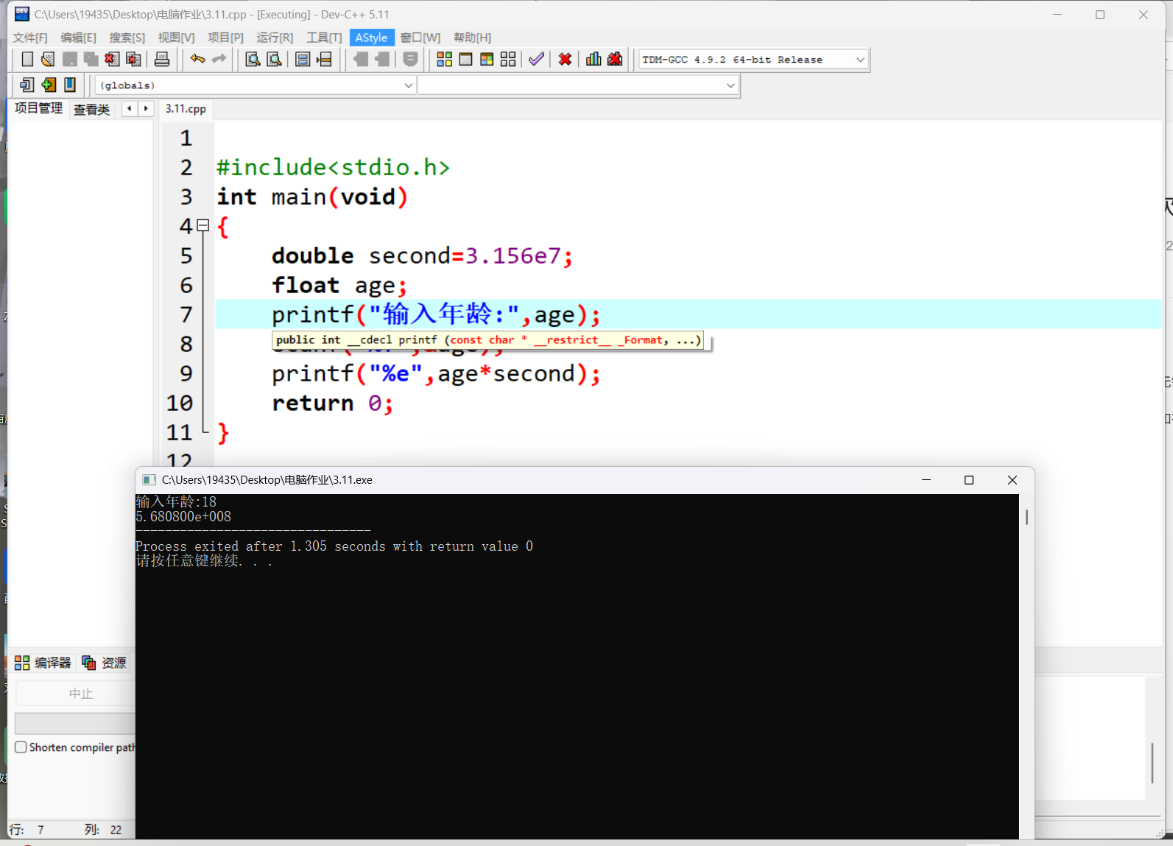Save the current file via the toolbar icon

[70, 60]
